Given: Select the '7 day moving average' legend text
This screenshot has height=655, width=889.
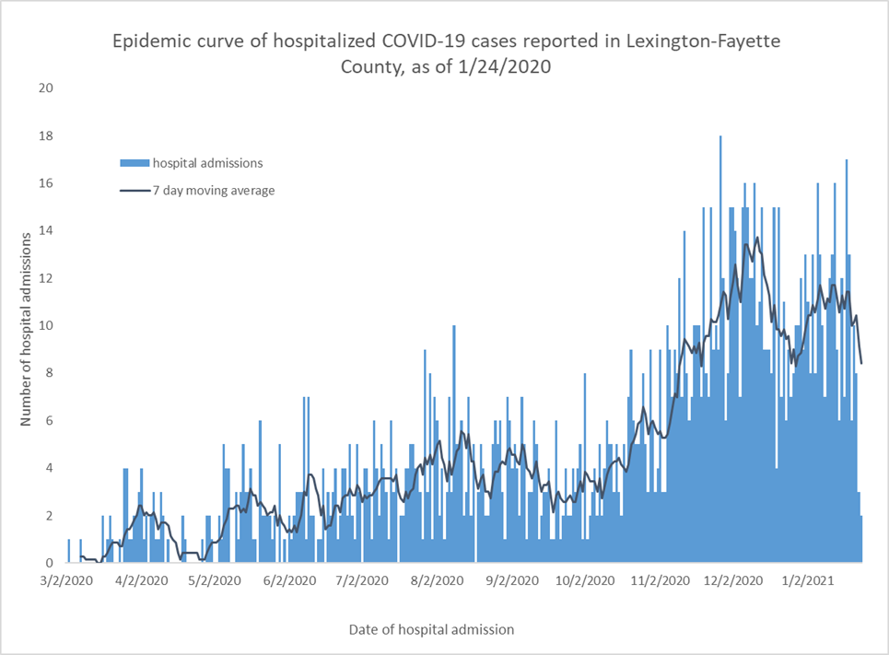Looking at the screenshot, I should click(x=214, y=191).
